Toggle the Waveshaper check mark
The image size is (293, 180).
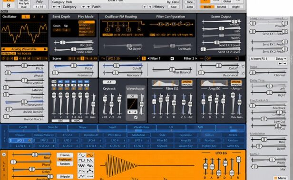pyautogui.click(x=136, y=117)
